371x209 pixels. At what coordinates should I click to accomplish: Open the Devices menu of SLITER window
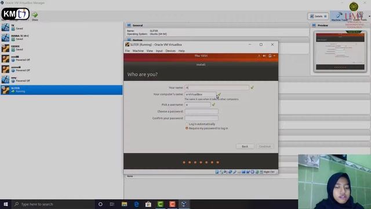tap(170, 51)
